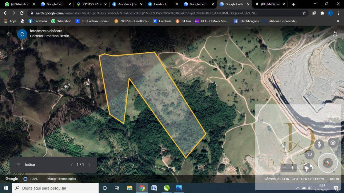Open the notification center icon

click(336, 188)
